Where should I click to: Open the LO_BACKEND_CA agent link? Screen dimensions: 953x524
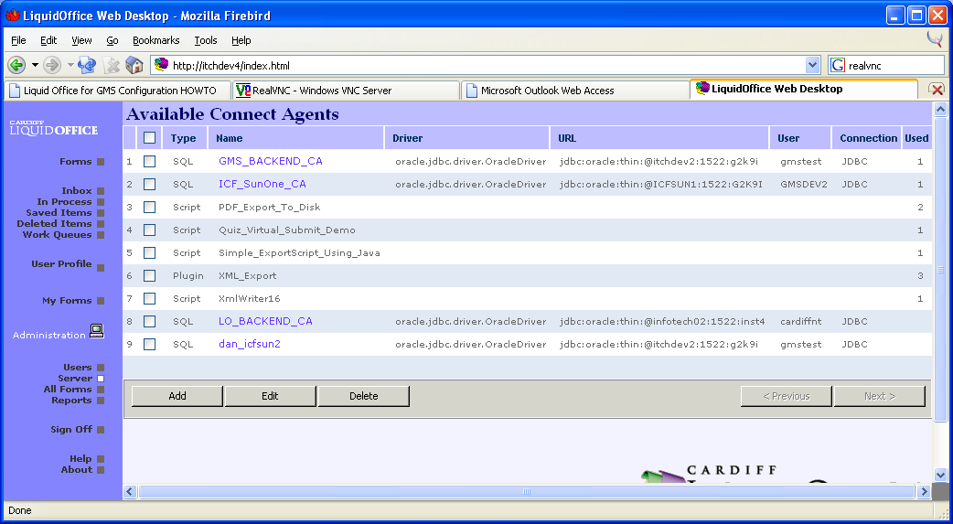265,322
